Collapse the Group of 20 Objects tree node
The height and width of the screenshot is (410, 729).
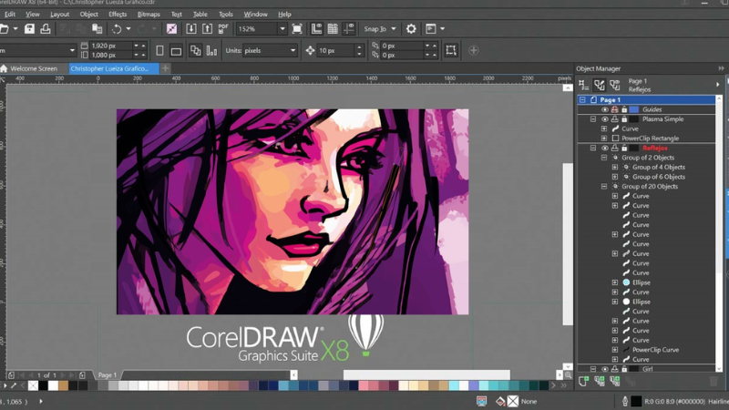604,186
